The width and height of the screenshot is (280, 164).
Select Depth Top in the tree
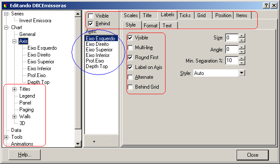(x=39, y=82)
